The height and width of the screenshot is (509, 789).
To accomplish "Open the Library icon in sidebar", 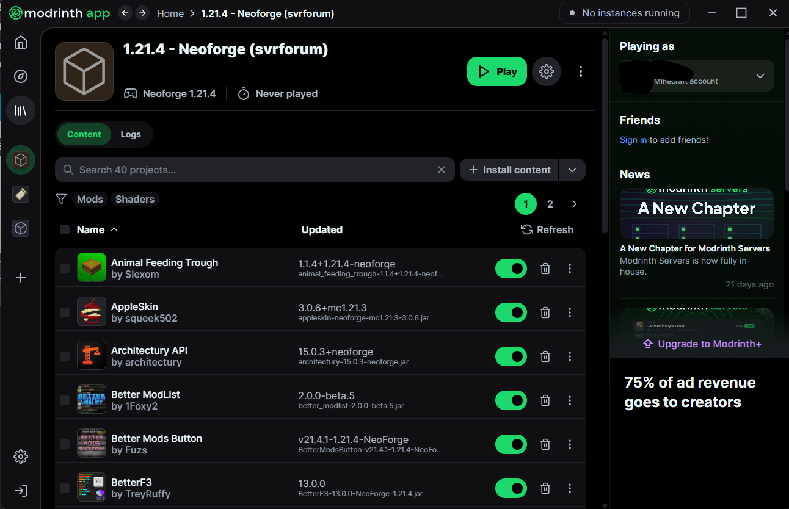I will [21, 110].
